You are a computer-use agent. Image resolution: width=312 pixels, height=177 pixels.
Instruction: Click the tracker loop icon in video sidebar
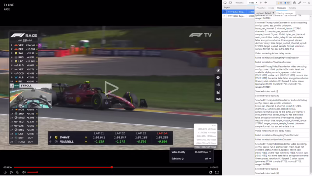[x=218, y=85]
